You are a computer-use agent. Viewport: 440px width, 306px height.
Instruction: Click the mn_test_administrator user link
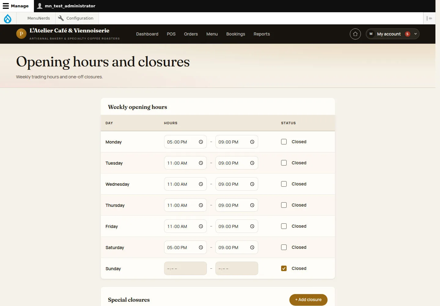[x=66, y=6]
